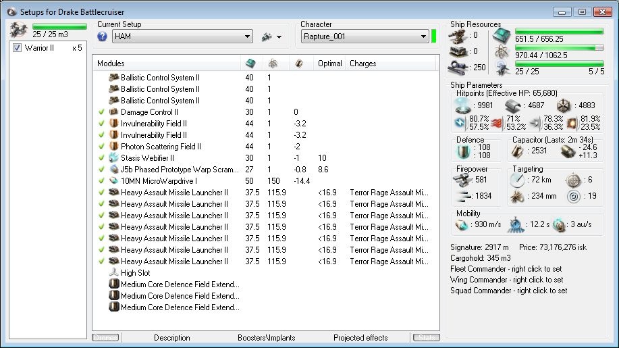The height and width of the screenshot is (348, 619).
Task: Click Wing Commander right click to set
Action: [506, 280]
